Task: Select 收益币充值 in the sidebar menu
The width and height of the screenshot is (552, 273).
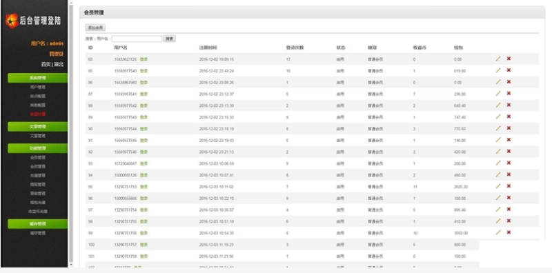Action: (38, 212)
